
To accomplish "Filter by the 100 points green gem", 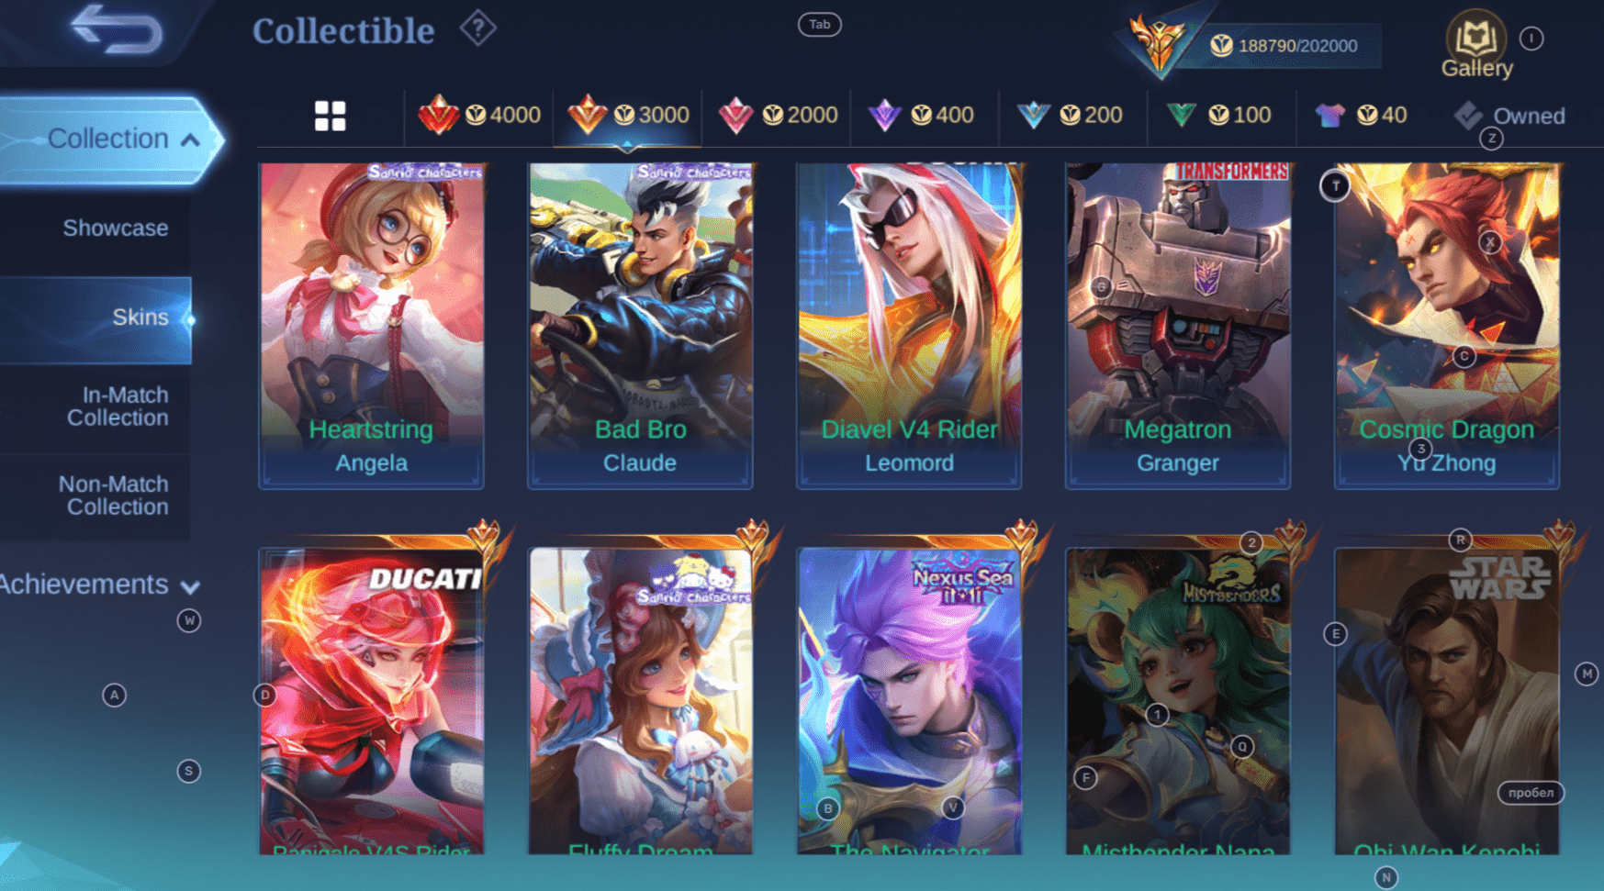I will pyautogui.click(x=1182, y=116).
